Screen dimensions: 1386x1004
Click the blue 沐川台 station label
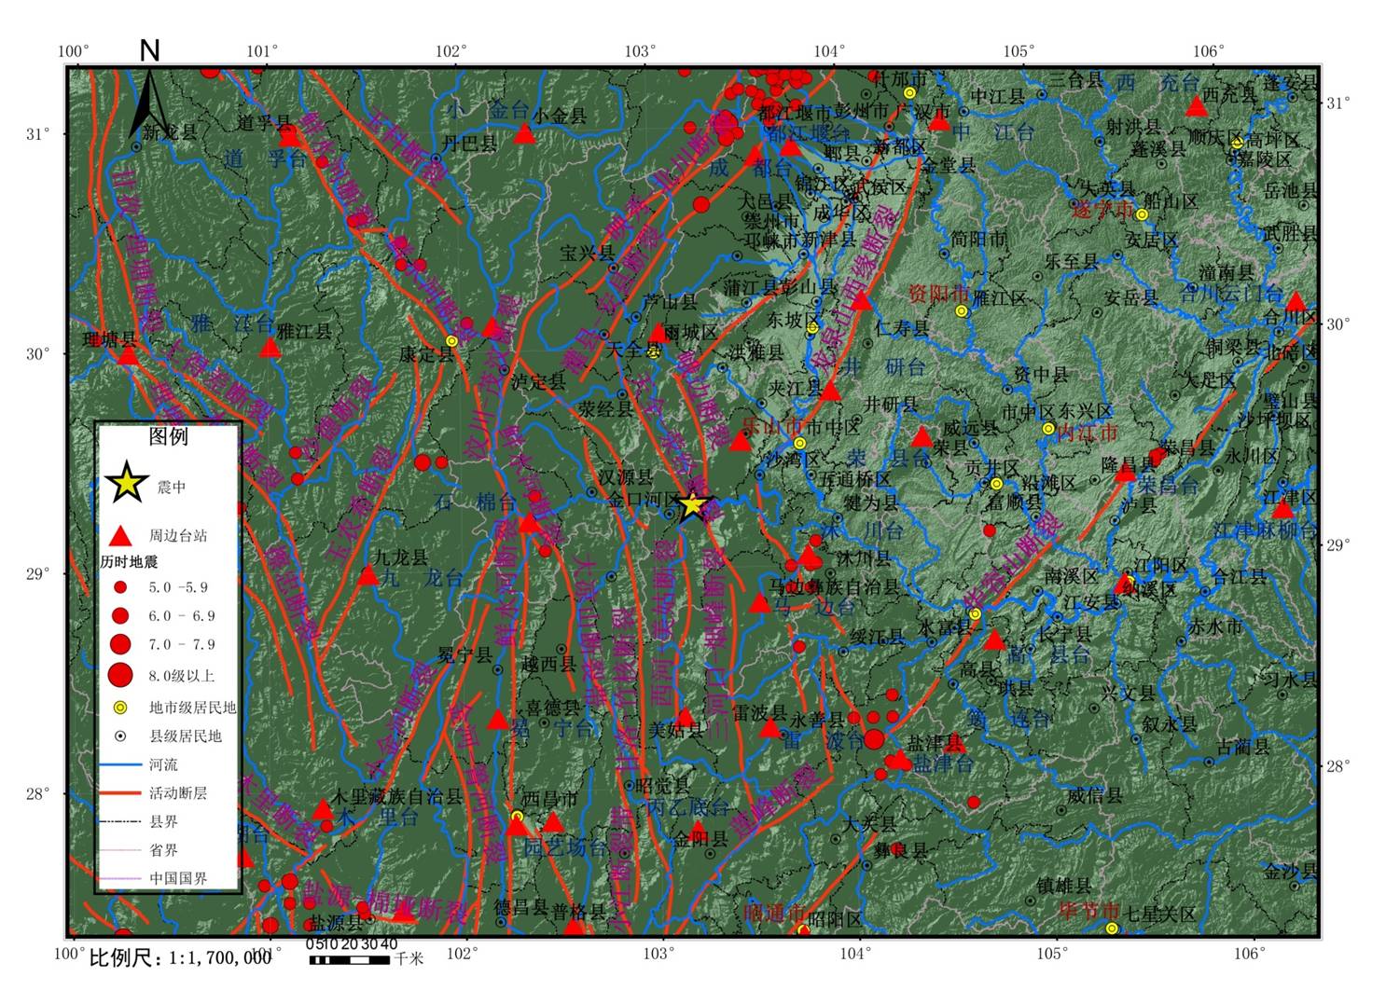pos(863,531)
